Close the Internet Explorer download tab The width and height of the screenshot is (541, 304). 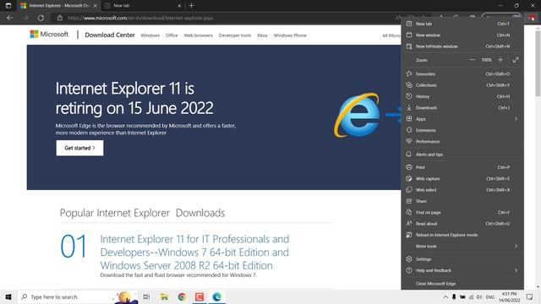pos(96,6)
